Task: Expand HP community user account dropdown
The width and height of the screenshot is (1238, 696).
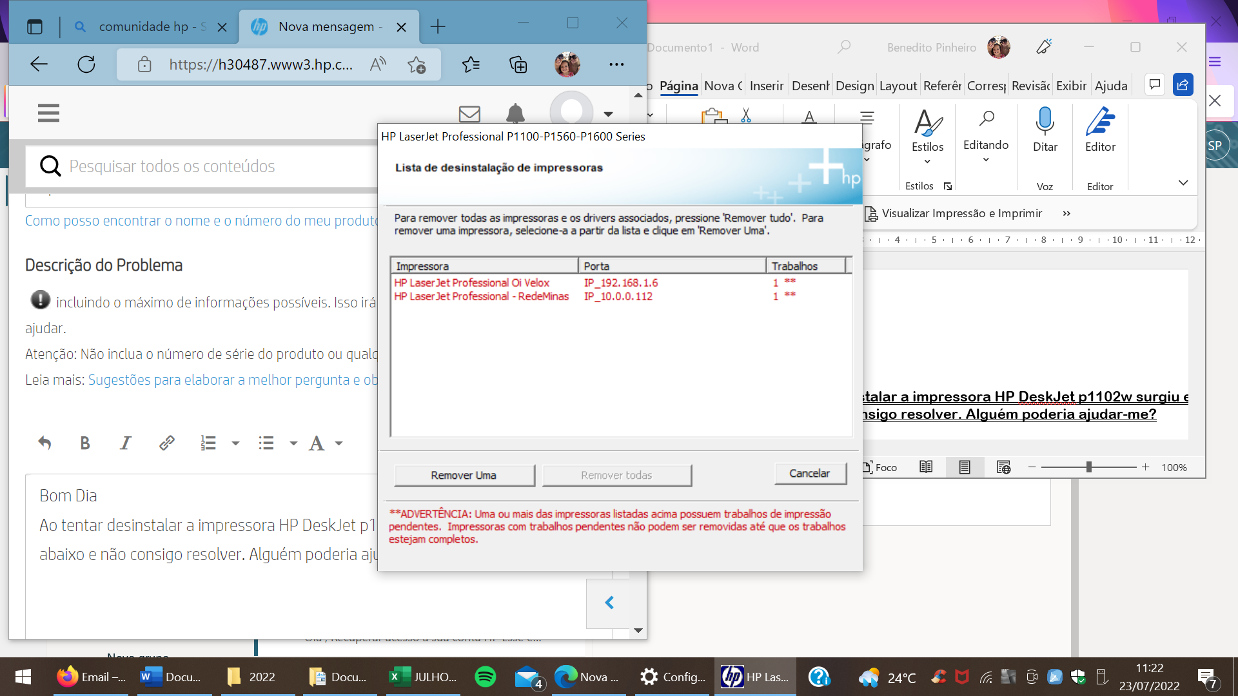Action: 608,114
